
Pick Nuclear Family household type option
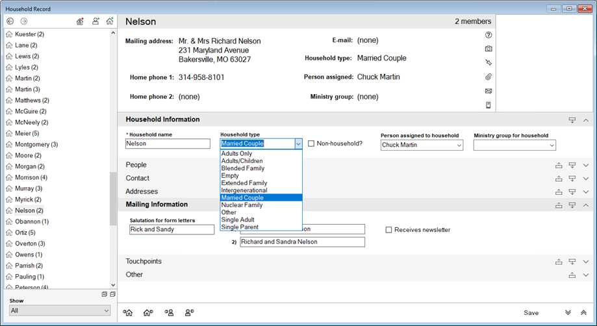[x=242, y=205]
